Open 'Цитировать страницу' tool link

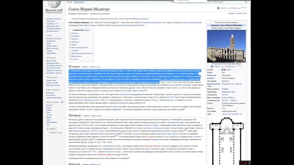click(54, 73)
